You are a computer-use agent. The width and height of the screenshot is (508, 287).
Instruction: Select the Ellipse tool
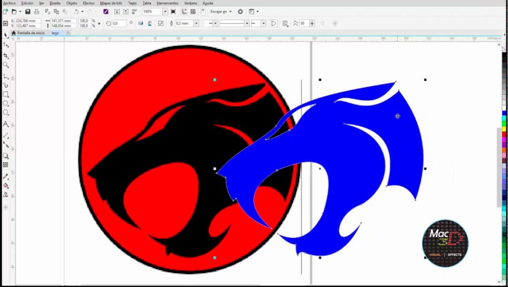5,103
